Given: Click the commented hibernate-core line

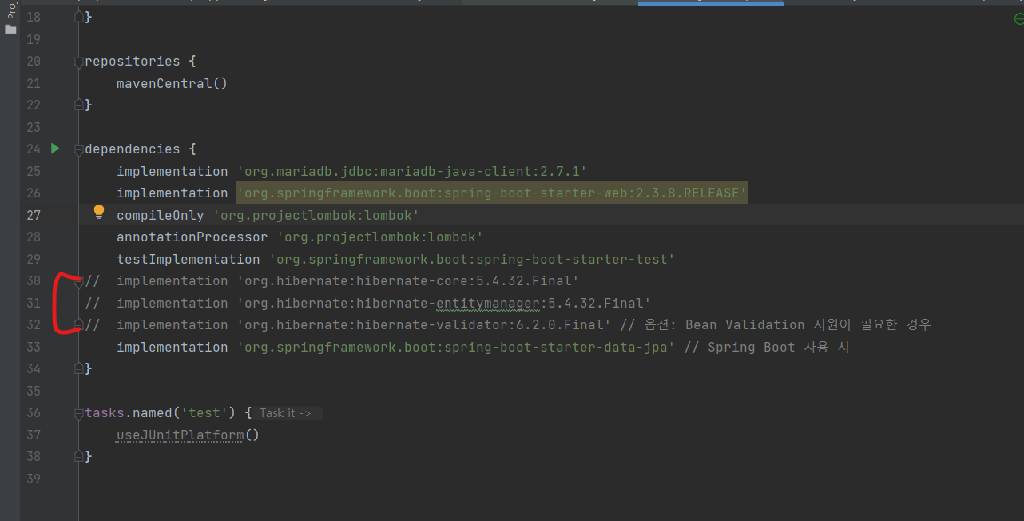Looking at the screenshot, I should pos(332,281).
